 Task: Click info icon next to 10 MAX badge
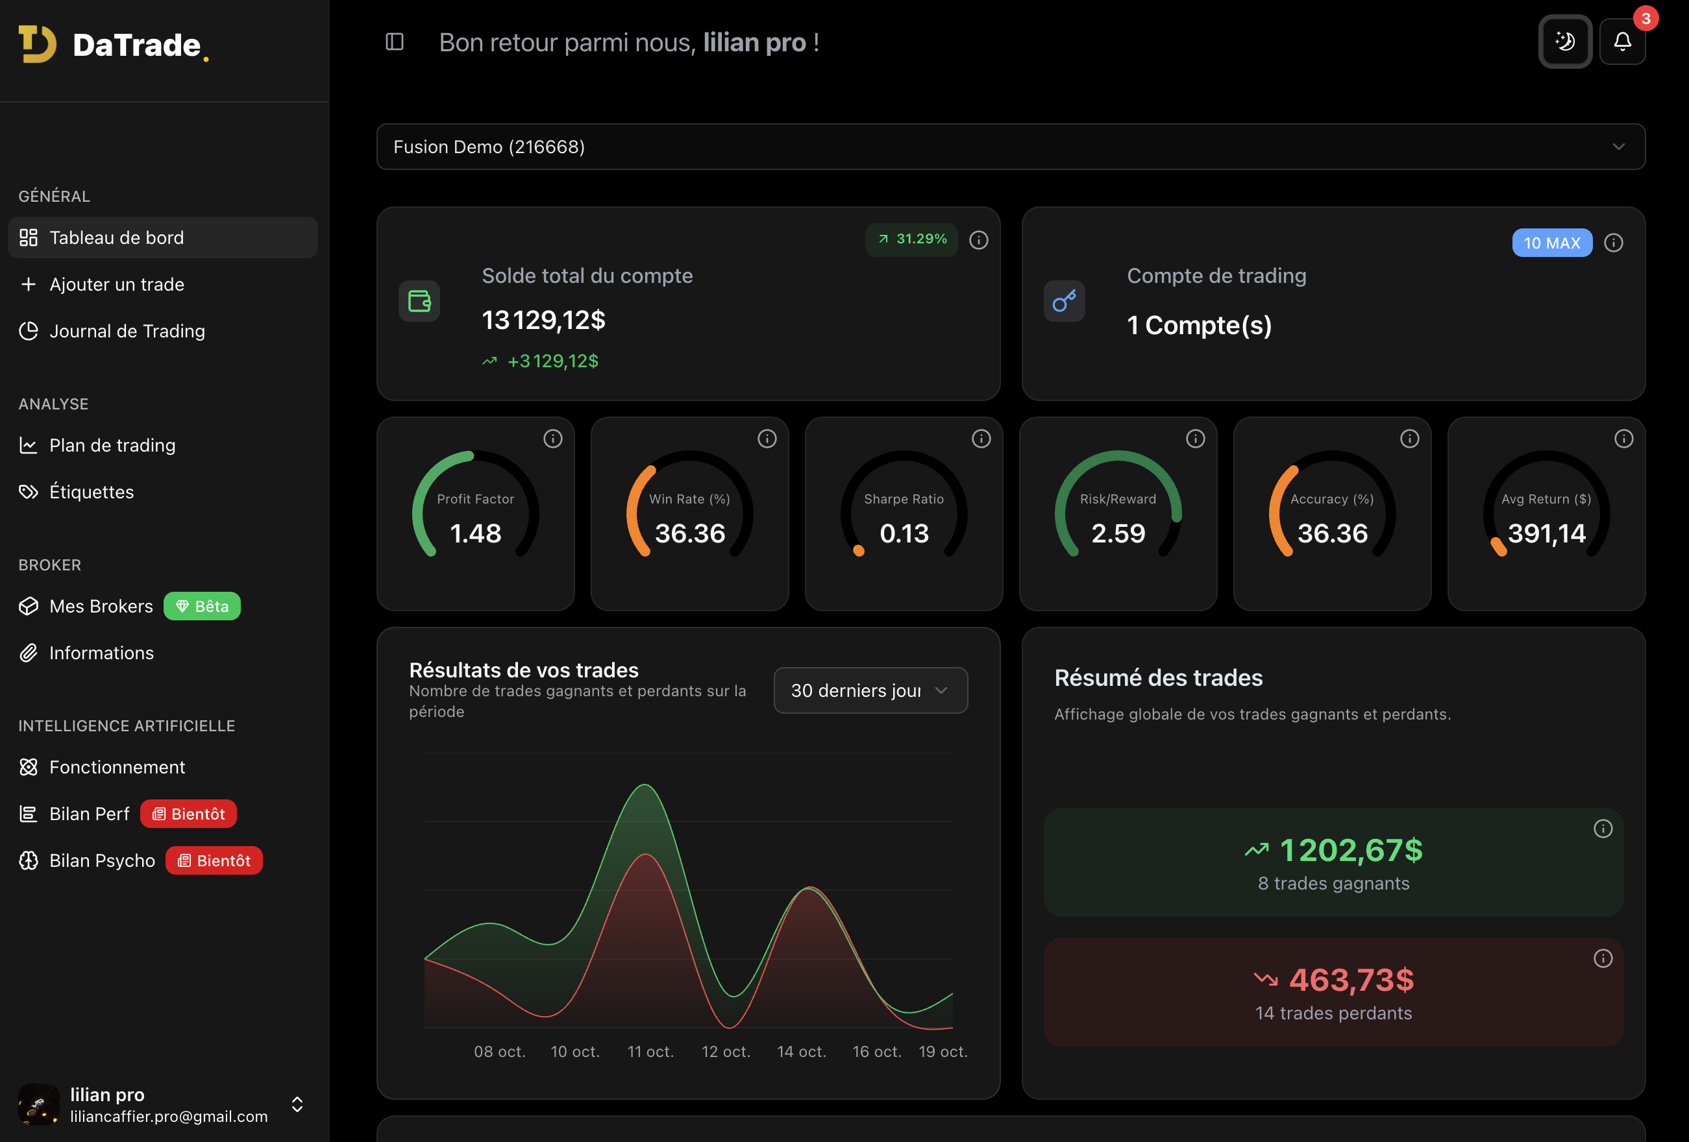click(1614, 243)
